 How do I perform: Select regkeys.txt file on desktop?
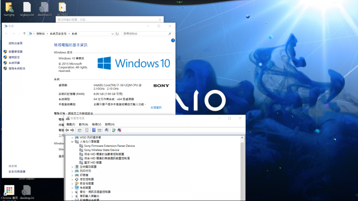[27, 9]
